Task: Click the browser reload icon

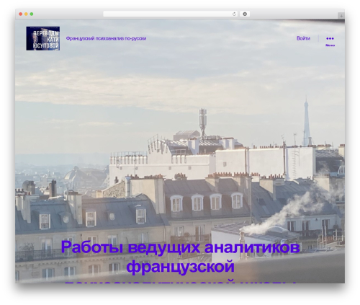Action: 234,14
